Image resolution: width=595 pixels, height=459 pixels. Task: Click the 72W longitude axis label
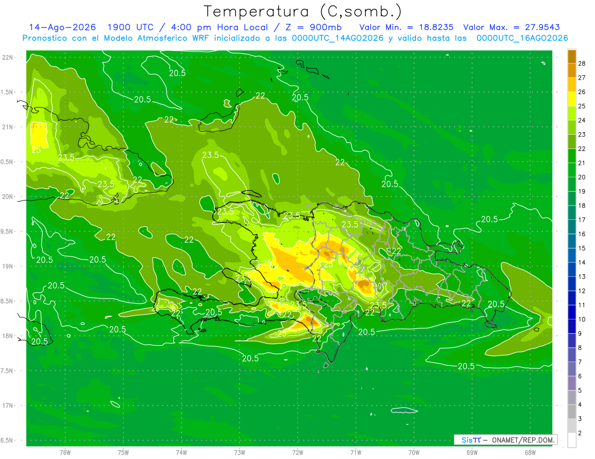point(297,452)
